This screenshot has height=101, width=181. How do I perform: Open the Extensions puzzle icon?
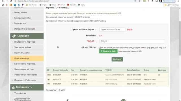(x=152, y=1)
